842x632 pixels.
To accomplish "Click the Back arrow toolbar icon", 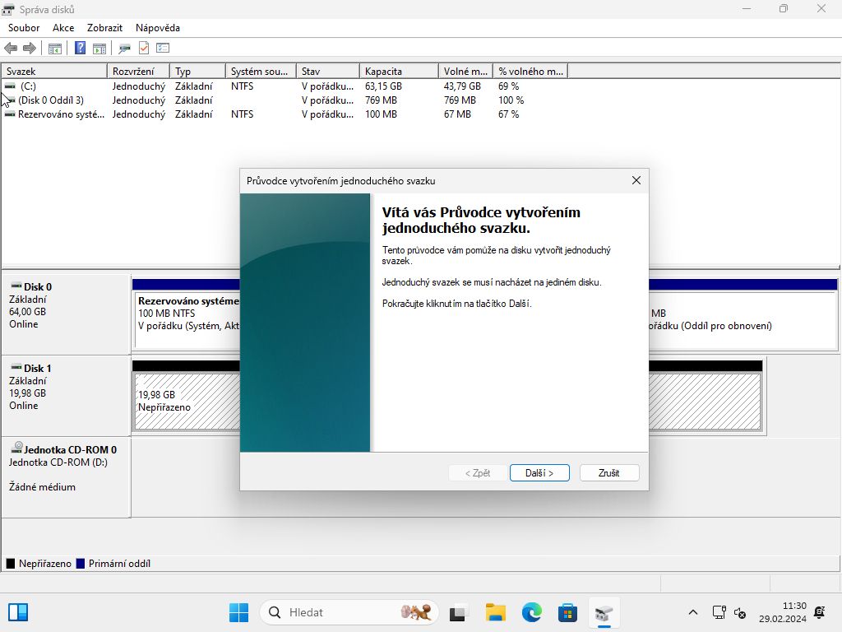I will pos(11,49).
